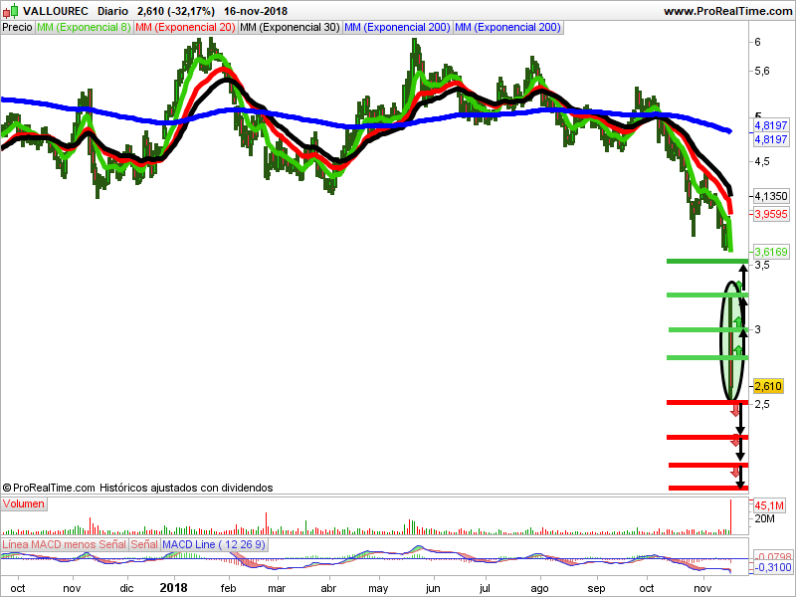Click the 2018 year marker on time axis

(x=174, y=588)
